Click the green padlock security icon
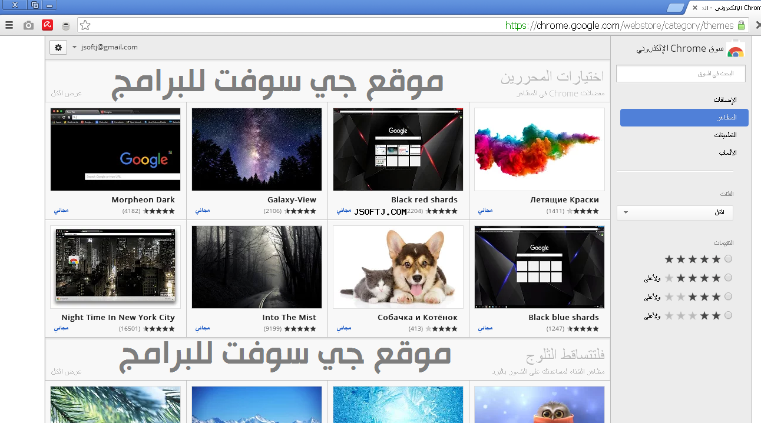761x423 pixels. coord(742,25)
